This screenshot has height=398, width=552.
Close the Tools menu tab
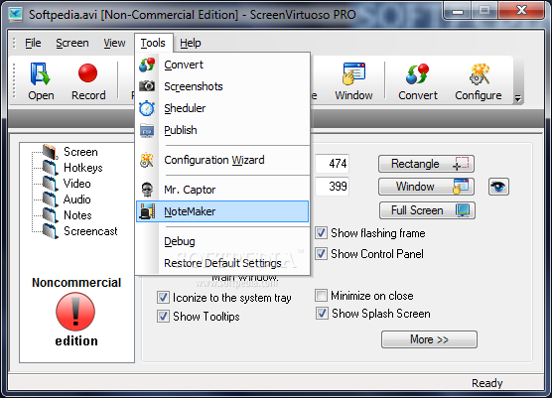153,43
